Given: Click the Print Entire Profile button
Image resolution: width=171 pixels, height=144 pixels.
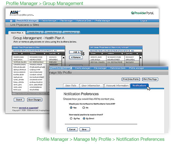Looking at the screenshot, I should [131, 79].
